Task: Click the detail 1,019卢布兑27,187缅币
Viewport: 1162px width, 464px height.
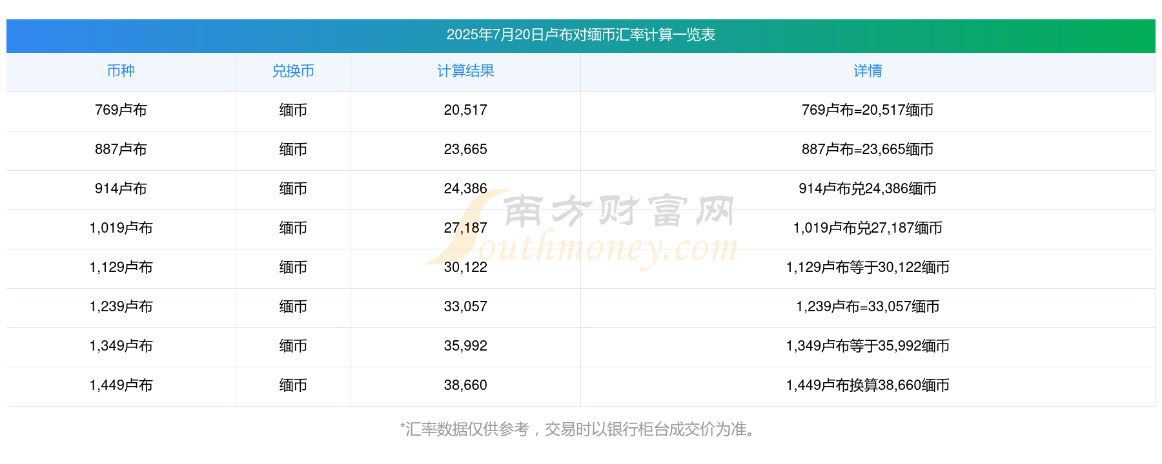Action: [x=868, y=228]
